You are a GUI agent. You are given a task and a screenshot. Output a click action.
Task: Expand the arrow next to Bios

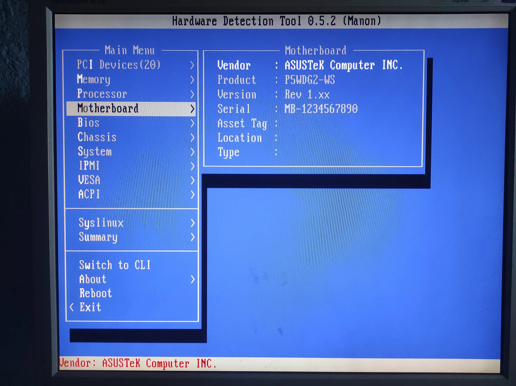pos(192,123)
